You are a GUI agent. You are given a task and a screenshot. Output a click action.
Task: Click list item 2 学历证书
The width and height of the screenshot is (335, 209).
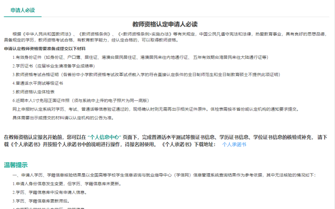point(46,66)
